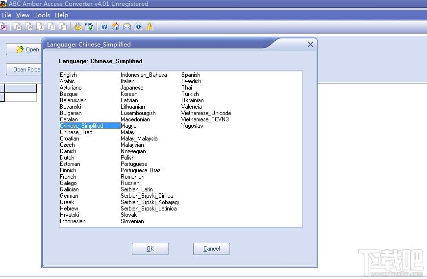Select Serbian_Latin language entry
The width and height of the screenshot is (427, 279).
(x=136, y=189)
